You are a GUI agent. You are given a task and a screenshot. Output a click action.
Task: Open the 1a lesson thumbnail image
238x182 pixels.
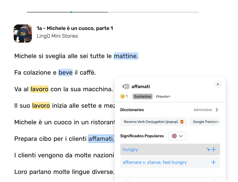(x=23, y=34)
